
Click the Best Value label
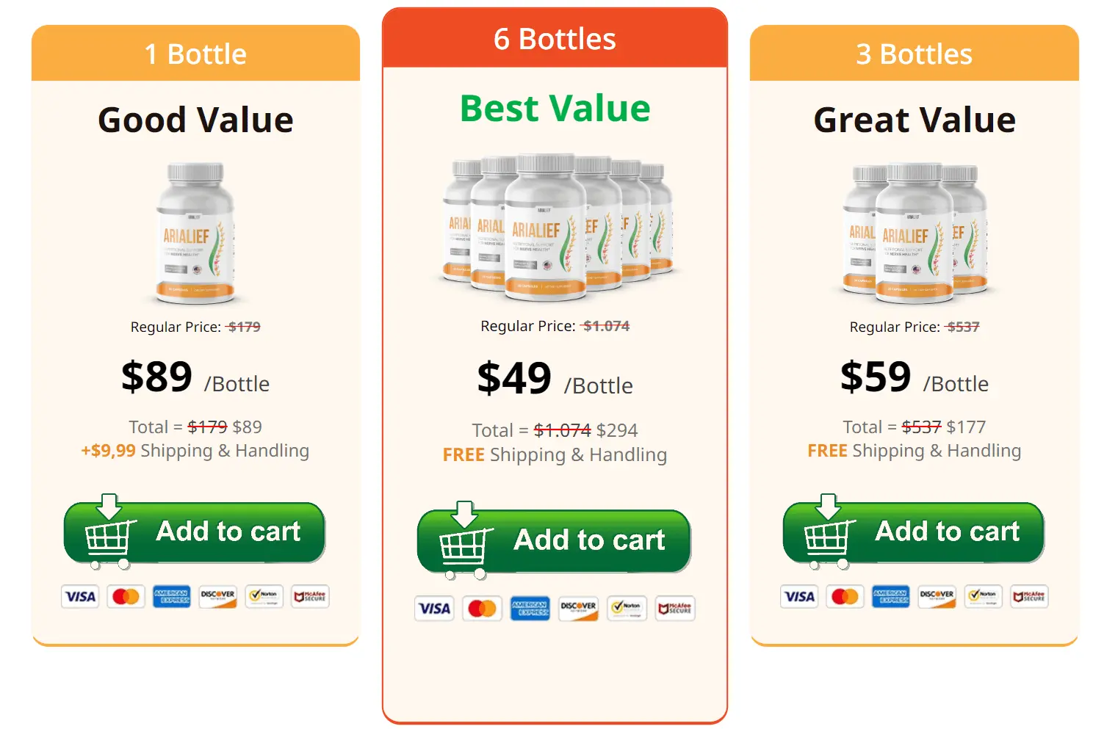point(554,108)
